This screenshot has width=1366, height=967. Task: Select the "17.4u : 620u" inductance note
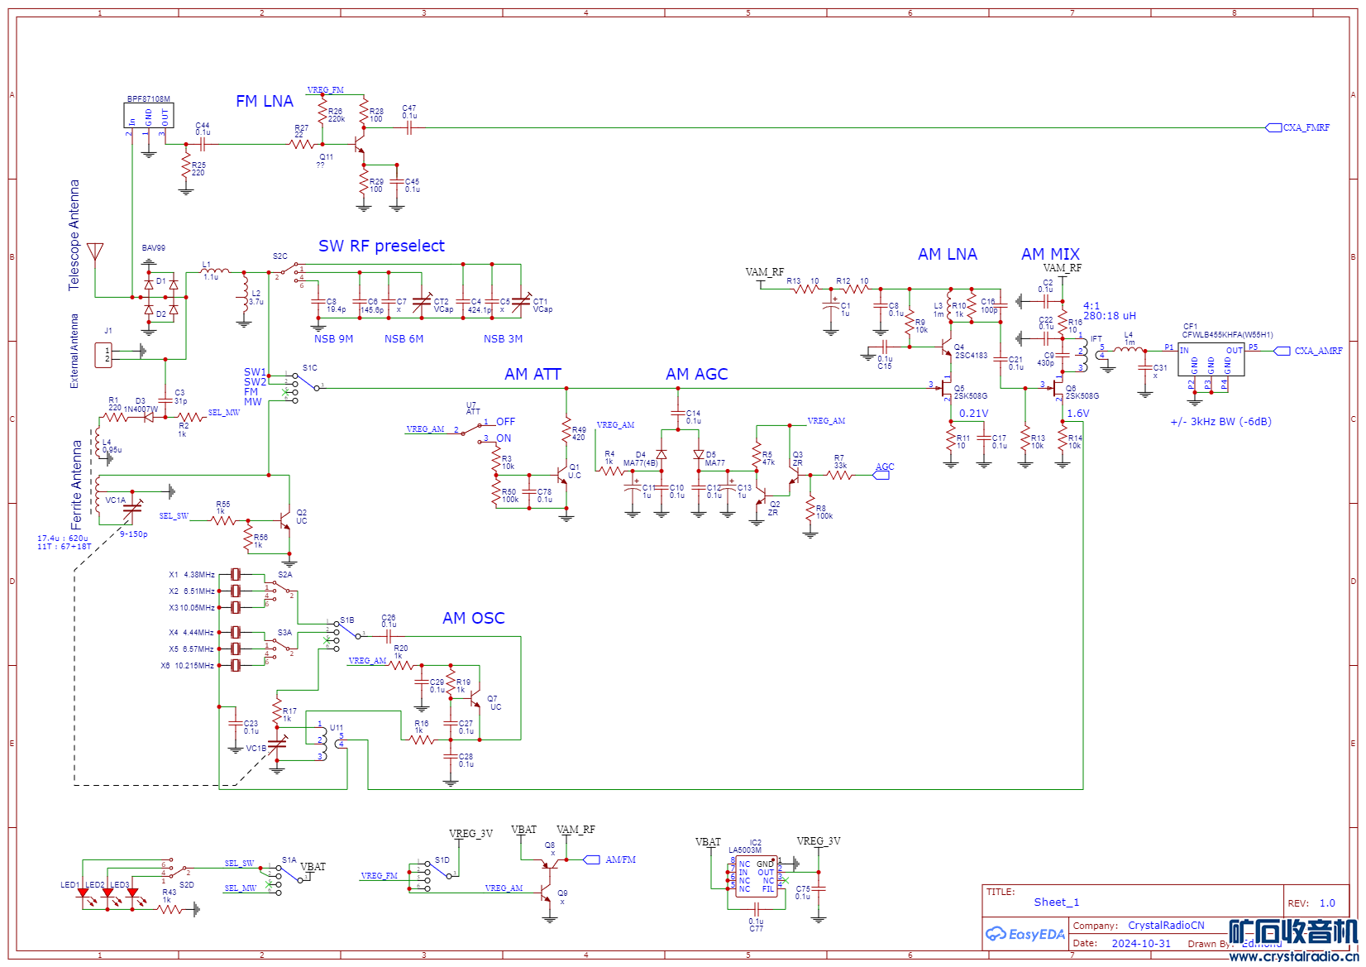(62, 538)
